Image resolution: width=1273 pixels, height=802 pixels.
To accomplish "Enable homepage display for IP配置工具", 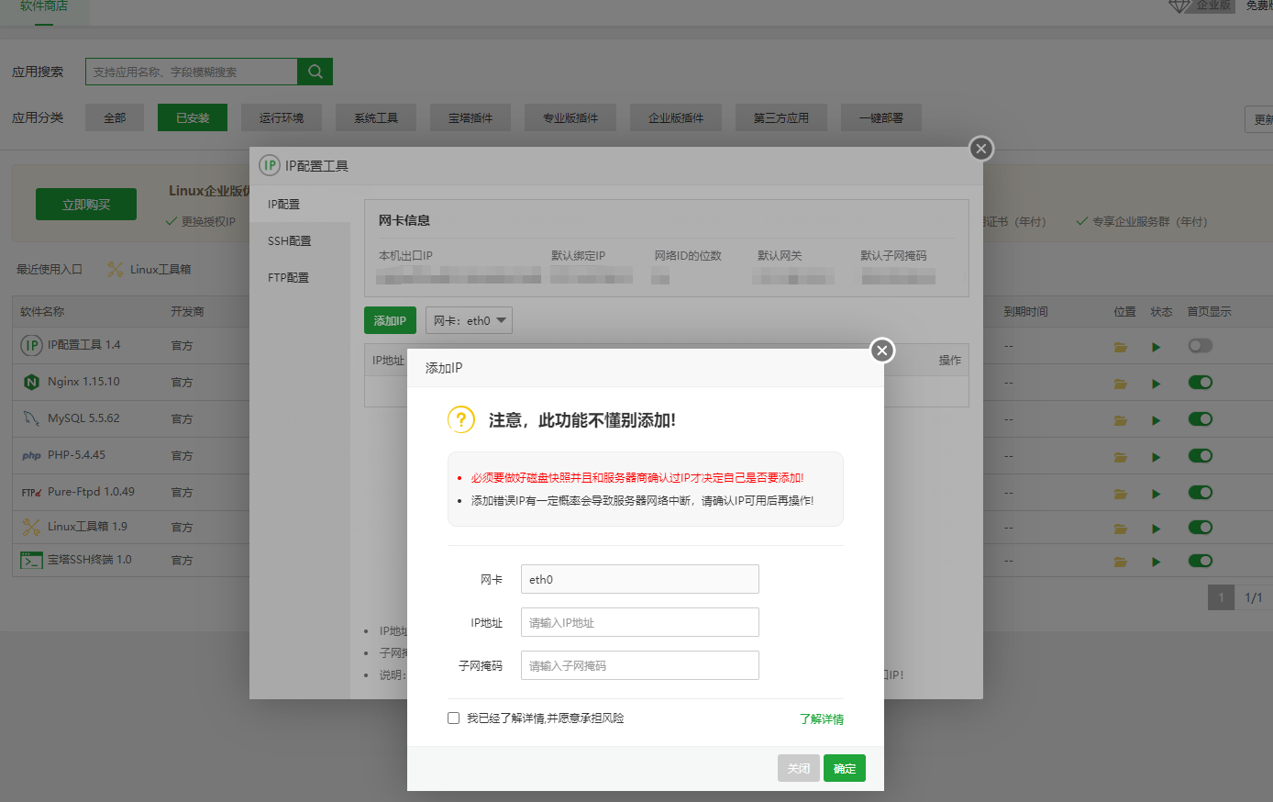I will pyautogui.click(x=1200, y=346).
